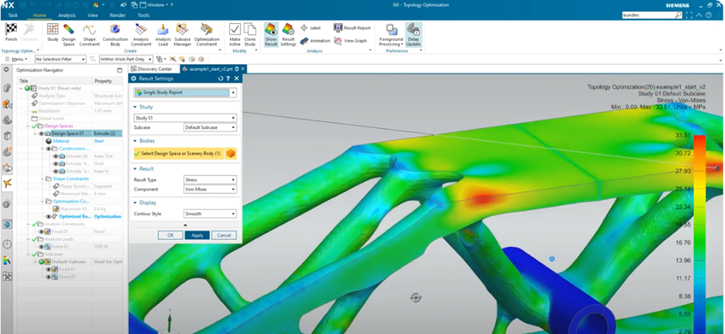
Task: Open the Subcase Manager
Action: [183, 34]
